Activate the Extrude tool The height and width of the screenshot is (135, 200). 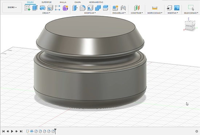tap(35, 8)
